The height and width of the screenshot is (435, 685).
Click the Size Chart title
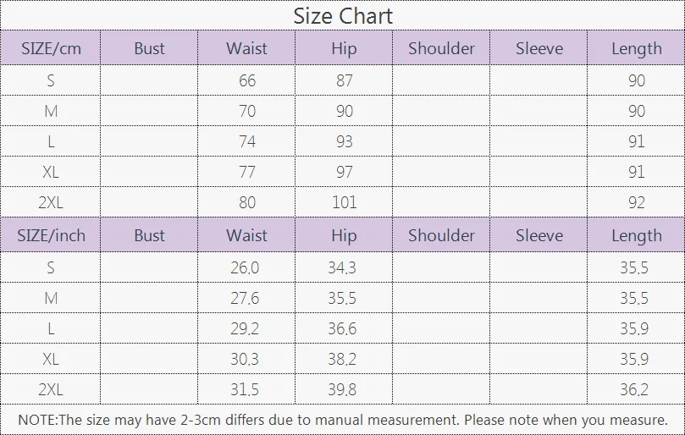(342, 16)
